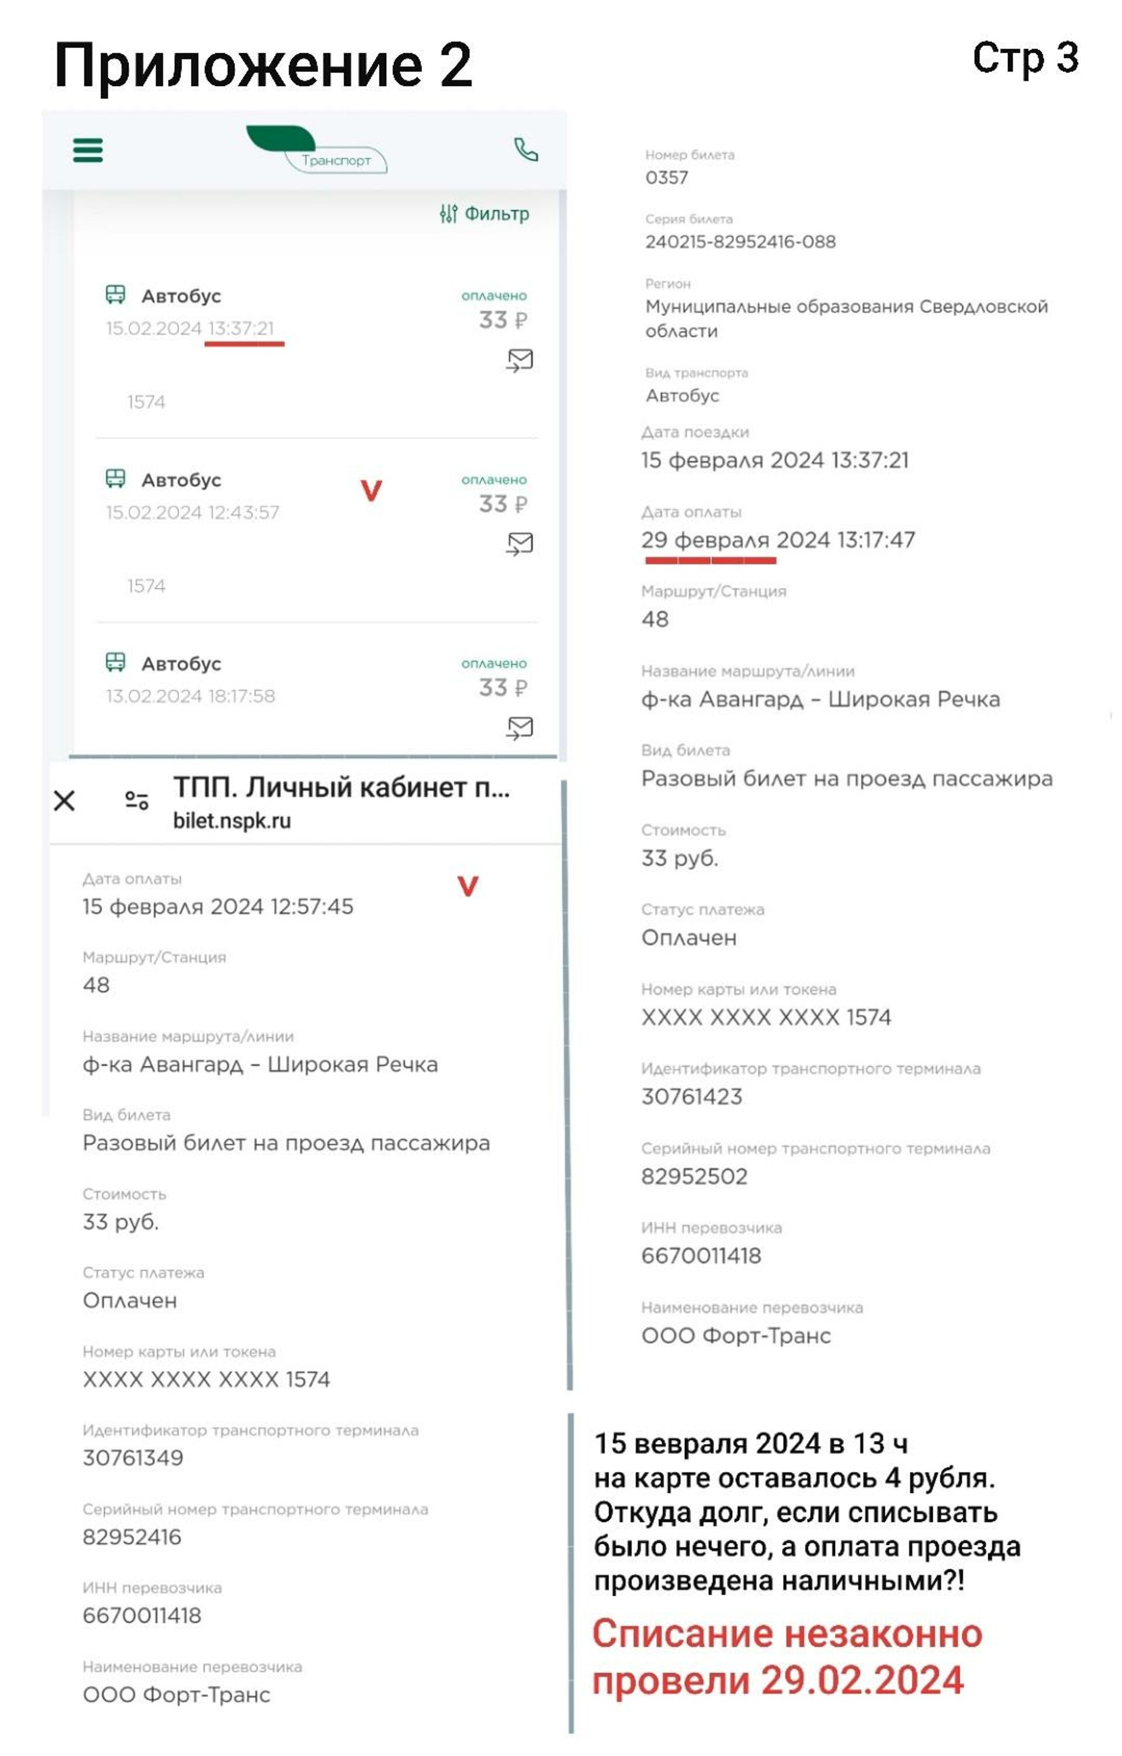Click terminal serial number 82952502
This screenshot has height=1756, width=1122.
tap(694, 1176)
